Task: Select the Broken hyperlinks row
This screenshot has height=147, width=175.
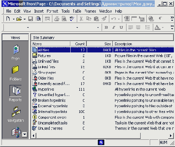Action: pos(103,100)
